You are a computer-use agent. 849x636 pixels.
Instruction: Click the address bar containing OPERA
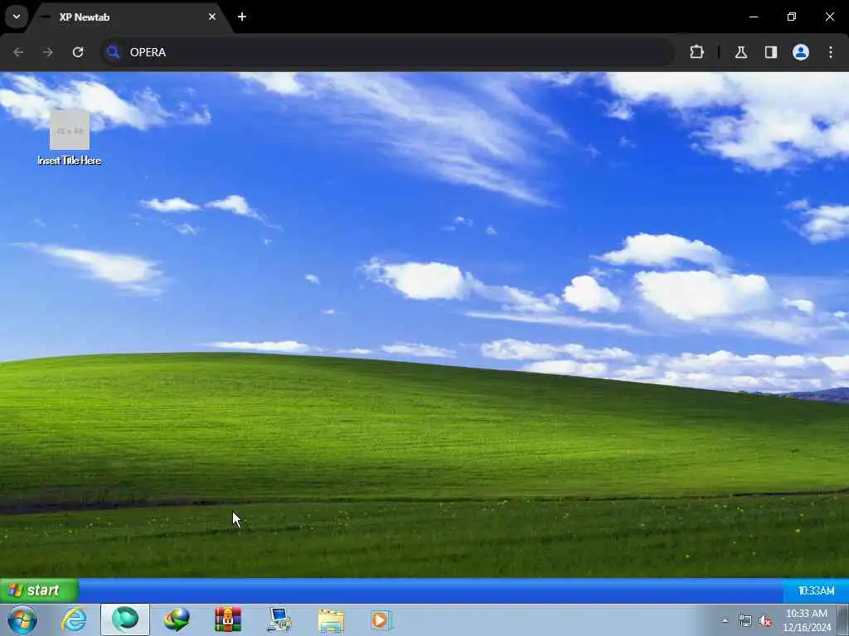[x=388, y=52]
